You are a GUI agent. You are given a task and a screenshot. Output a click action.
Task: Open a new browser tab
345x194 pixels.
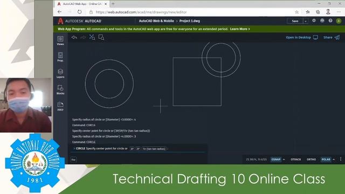(x=113, y=4)
